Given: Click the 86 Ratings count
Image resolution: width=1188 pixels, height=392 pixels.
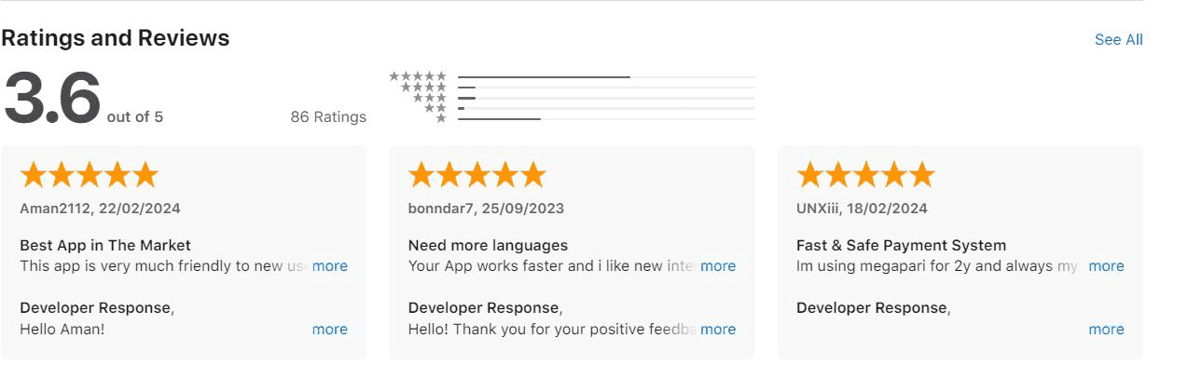Looking at the screenshot, I should [328, 117].
